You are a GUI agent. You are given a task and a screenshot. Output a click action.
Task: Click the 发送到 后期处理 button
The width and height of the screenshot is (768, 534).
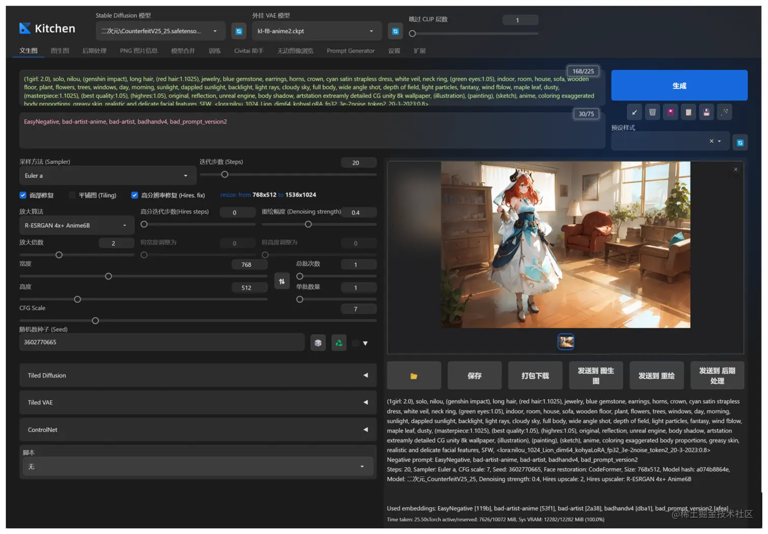point(717,376)
